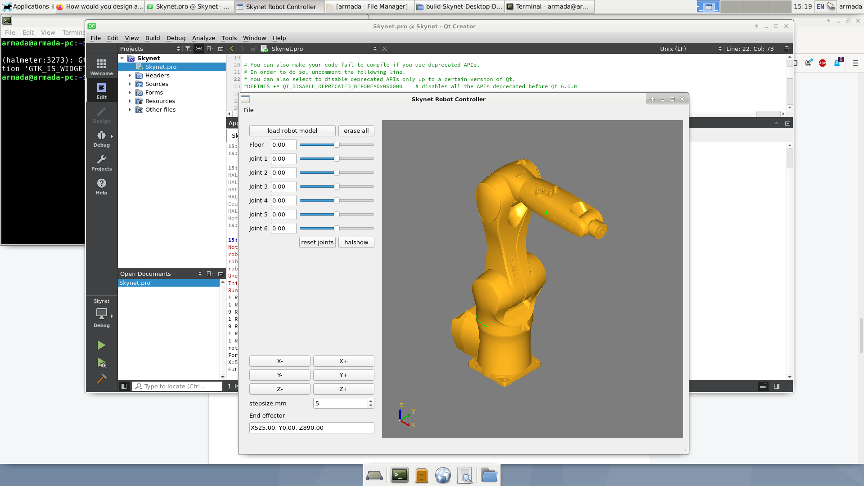864x486 pixels.
Task: Click the Build hammer icon
Action: coord(101,379)
